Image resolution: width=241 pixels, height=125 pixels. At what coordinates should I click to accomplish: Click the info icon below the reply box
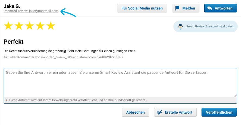[x=7, y=100]
